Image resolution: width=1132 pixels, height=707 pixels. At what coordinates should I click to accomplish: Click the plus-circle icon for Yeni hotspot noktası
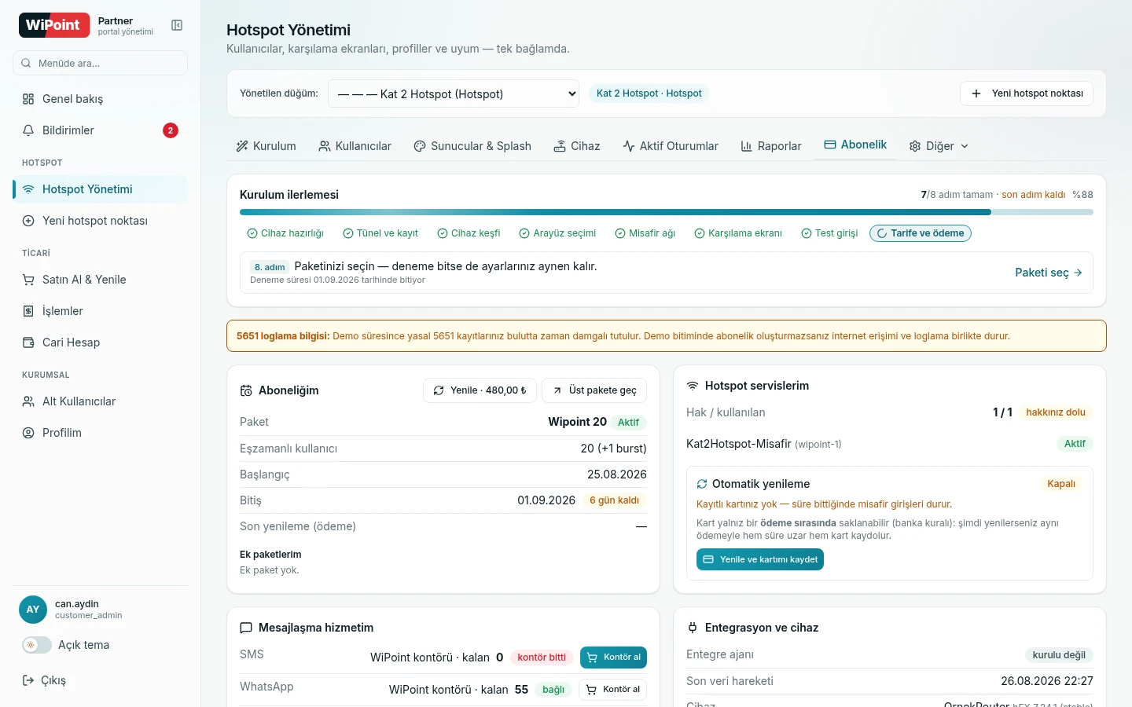coord(28,221)
